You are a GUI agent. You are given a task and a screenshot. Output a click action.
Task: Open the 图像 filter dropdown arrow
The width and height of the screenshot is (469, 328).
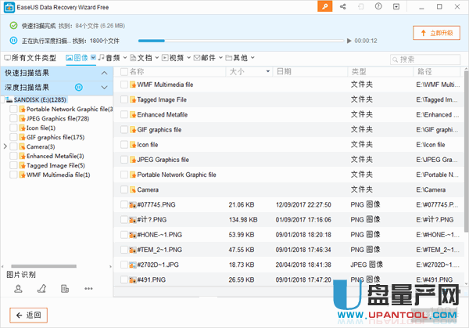tap(93, 58)
